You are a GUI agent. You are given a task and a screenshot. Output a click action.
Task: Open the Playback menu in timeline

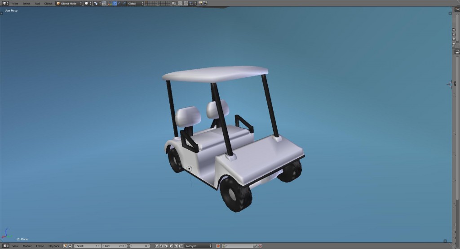54,246
